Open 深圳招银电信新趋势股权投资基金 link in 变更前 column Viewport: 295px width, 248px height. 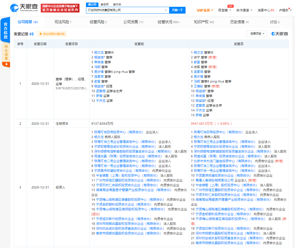click(x=133, y=151)
